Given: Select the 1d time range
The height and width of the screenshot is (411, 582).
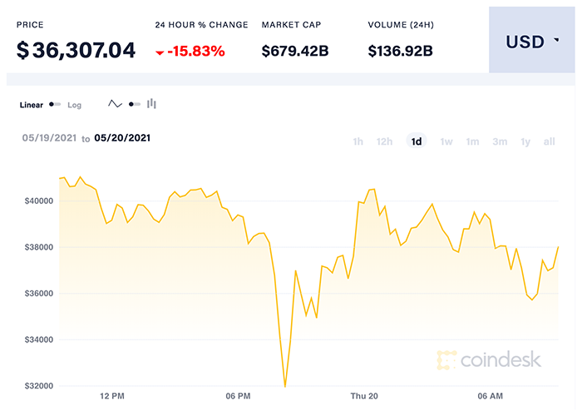Looking at the screenshot, I should (x=417, y=141).
